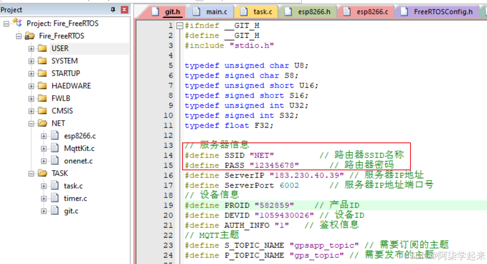487x264 pixels.
Task: Close the Project panel
Action: coord(124,9)
